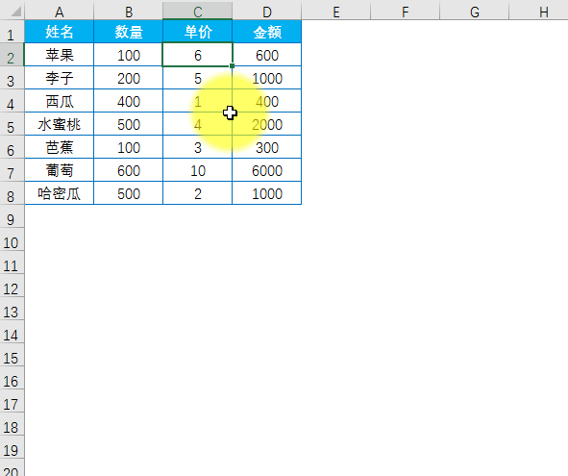568x476 pixels.
Task: Click unit price 3 in 芭蕉 row
Action: tap(197, 147)
